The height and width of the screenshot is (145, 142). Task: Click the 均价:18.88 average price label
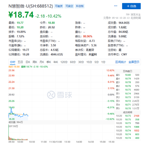click(x=14, y=67)
